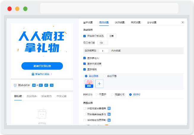Select the 中奖记录 tab in the preview

(62, 96)
